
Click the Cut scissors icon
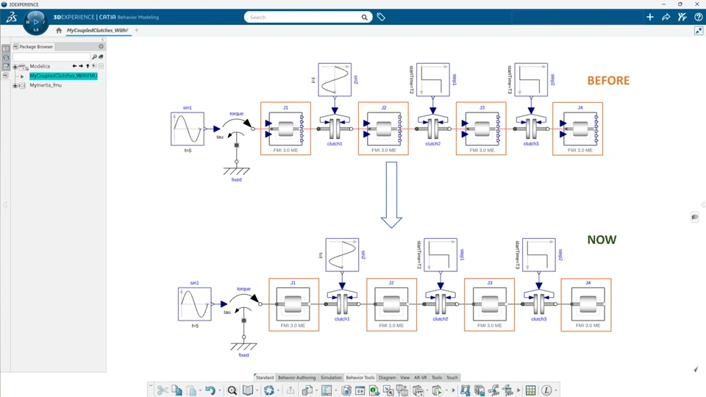click(x=163, y=390)
